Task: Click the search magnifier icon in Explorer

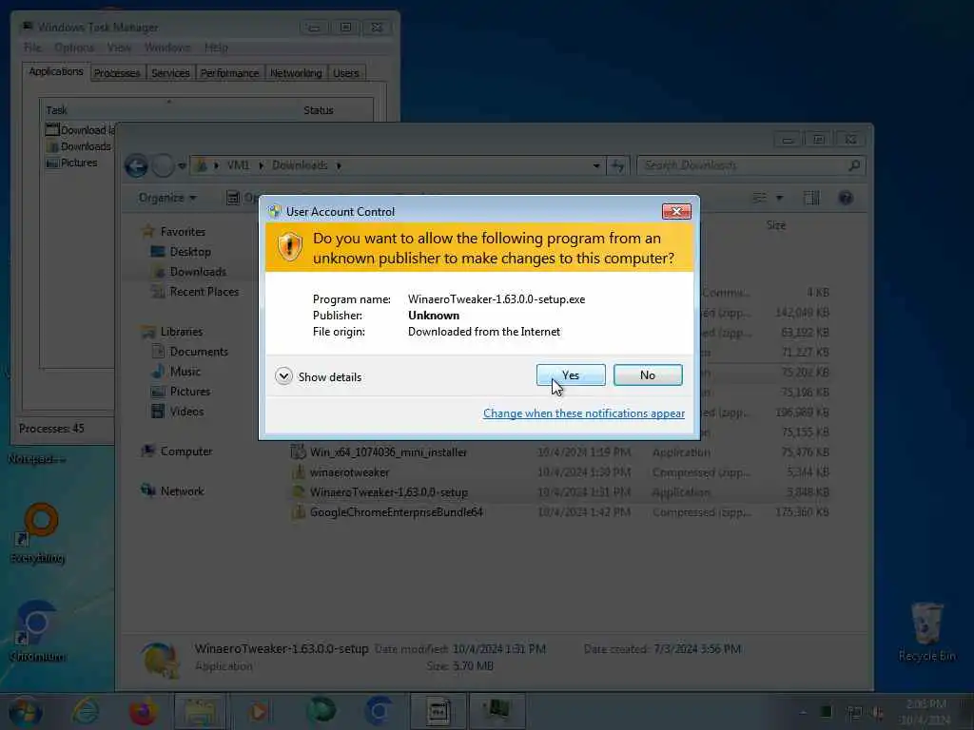Action: click(x=854, y=165)
